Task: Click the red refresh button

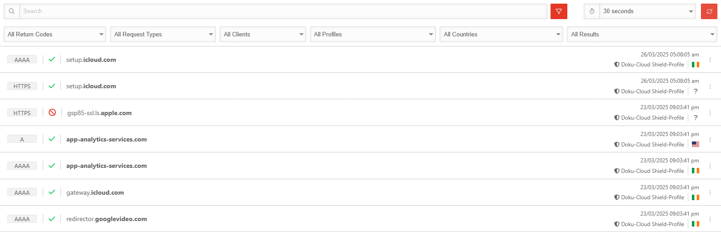Action: (709, 11)
